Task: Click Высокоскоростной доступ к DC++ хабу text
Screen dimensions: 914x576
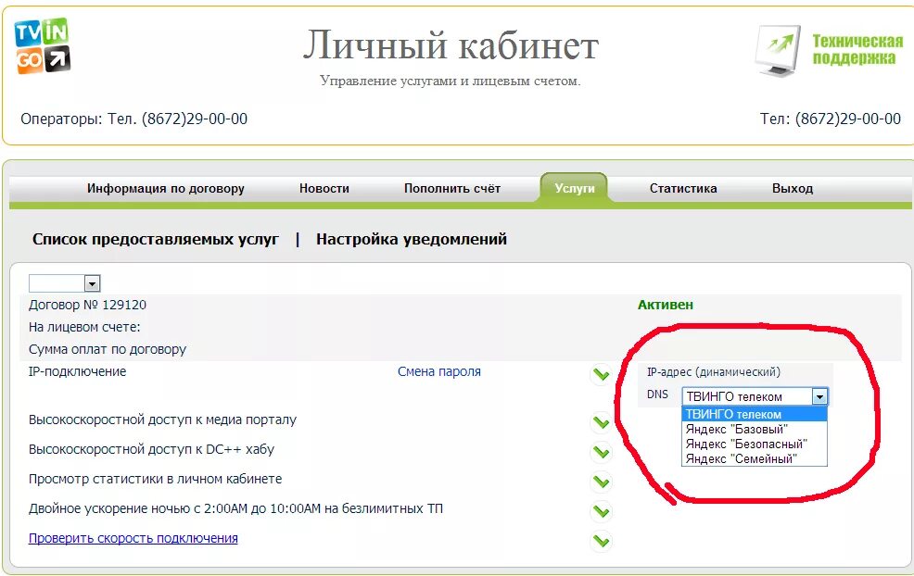Action: [151, 450]
